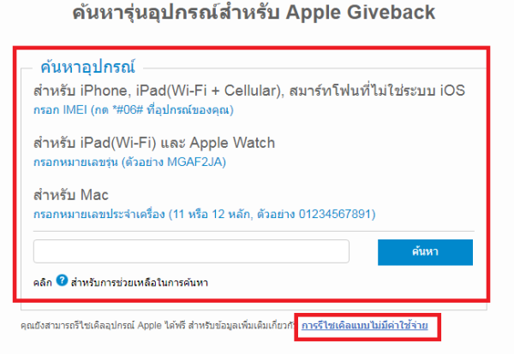Focus the device number search input field

pos(191,251)
